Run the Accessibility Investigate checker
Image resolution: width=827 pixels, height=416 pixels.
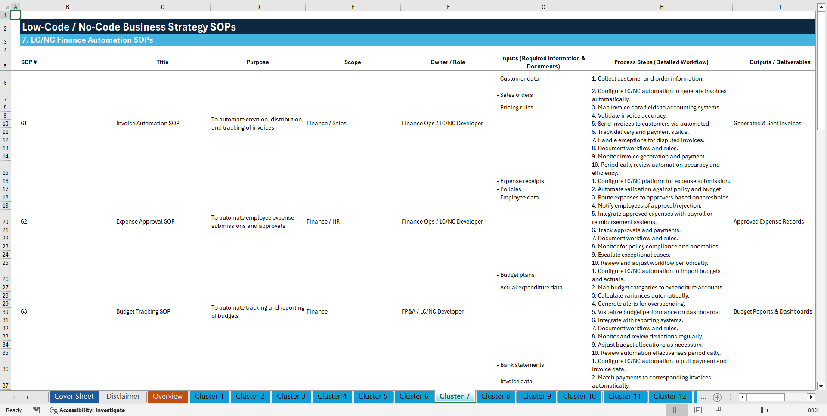tap(87, 410)
